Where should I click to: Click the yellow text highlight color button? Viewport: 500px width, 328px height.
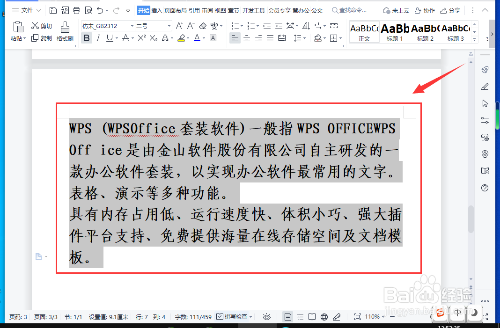[181, 38]
